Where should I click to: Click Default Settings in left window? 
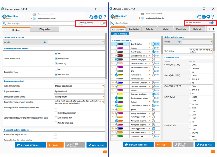click(x=30, y=145)
